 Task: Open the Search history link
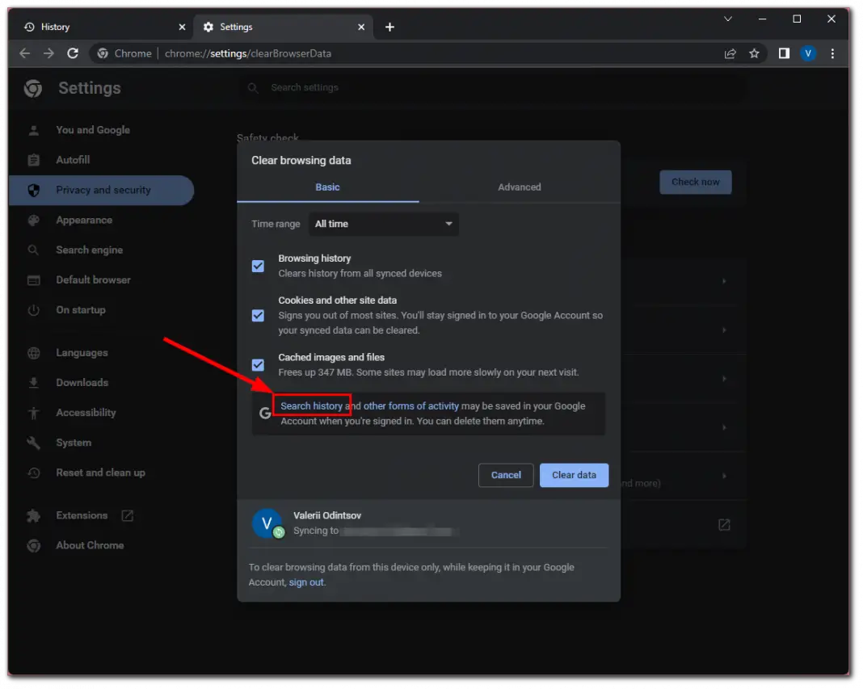311,405
